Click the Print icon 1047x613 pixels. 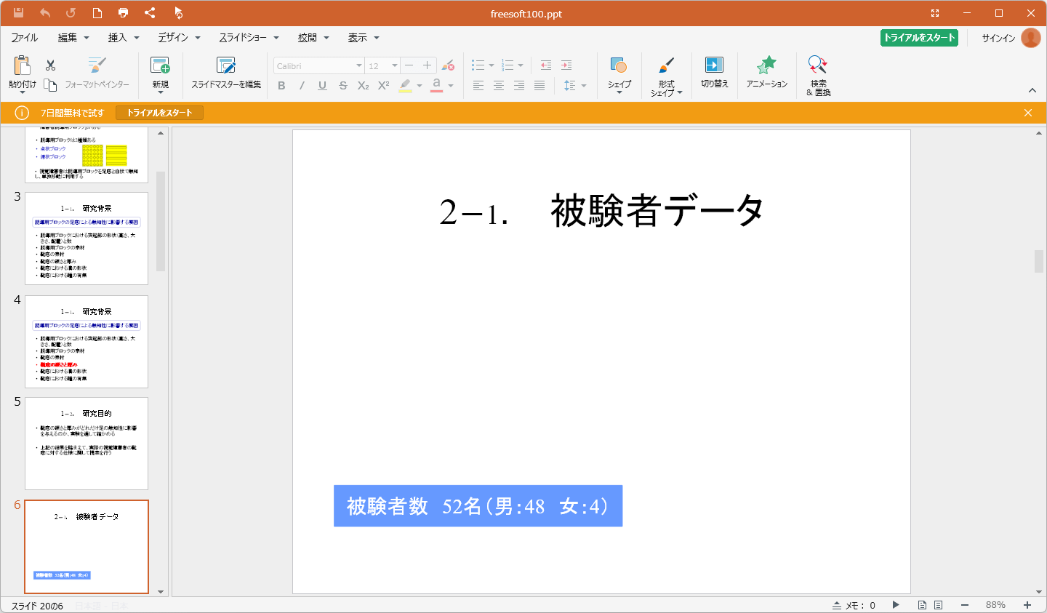123,13
